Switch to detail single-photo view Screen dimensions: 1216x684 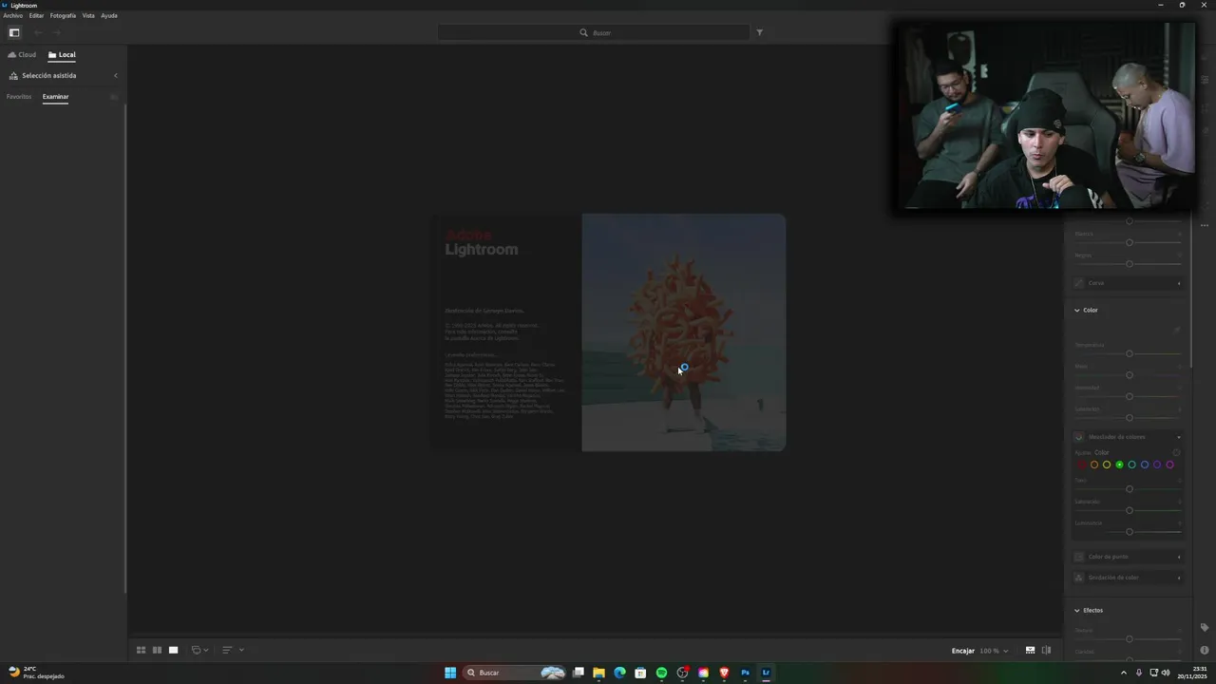click(173, 650)
